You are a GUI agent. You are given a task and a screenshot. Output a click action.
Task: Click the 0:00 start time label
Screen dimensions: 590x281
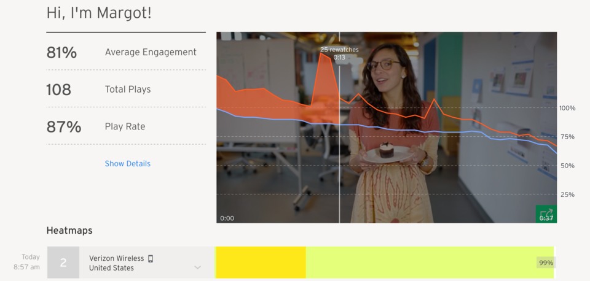pyautogui.click(x=227, y=218)
